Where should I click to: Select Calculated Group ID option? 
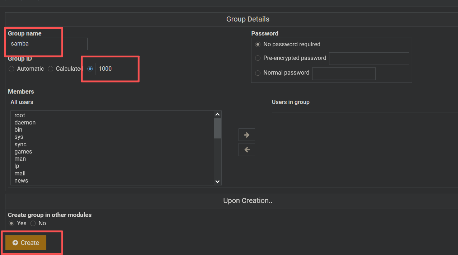click(x=51, y=69)
